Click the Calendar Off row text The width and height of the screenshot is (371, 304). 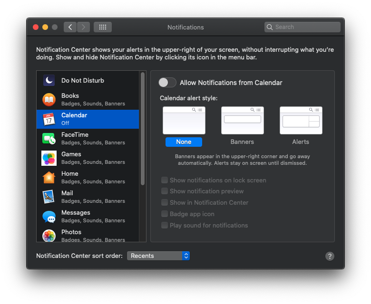(x=74, y=119)
